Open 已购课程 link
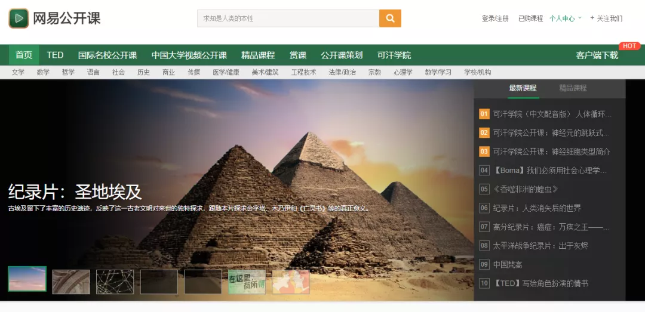The height and width of the screenshot is (312, 645). pos(531,18)
